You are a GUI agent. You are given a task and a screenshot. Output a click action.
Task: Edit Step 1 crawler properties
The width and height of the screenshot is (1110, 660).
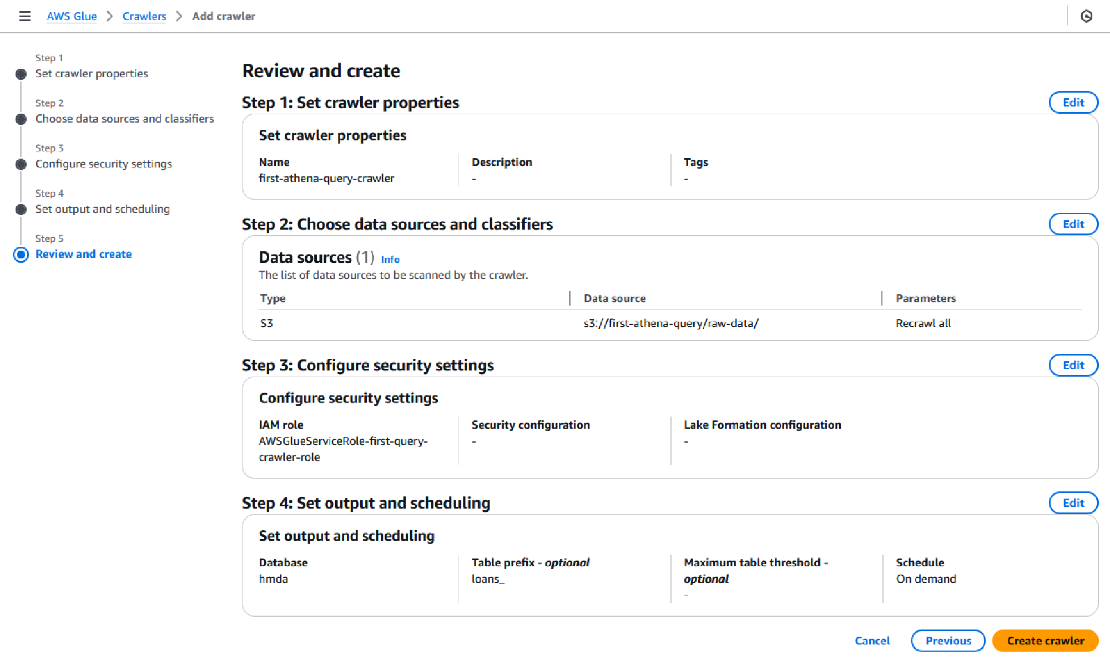coord(1073,102)
